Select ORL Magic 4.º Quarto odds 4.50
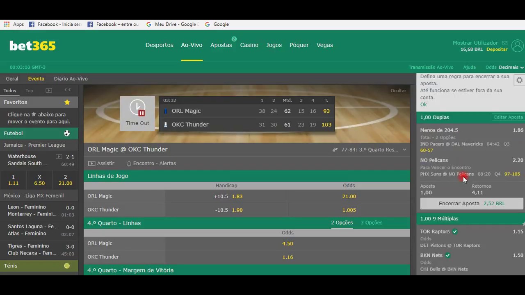Screen dimensions: 525x295 click(288, 243)
